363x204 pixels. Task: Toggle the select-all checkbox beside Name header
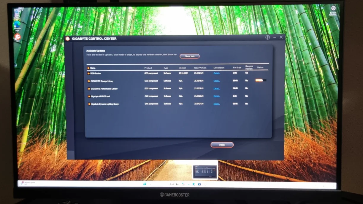click(88, 68)
